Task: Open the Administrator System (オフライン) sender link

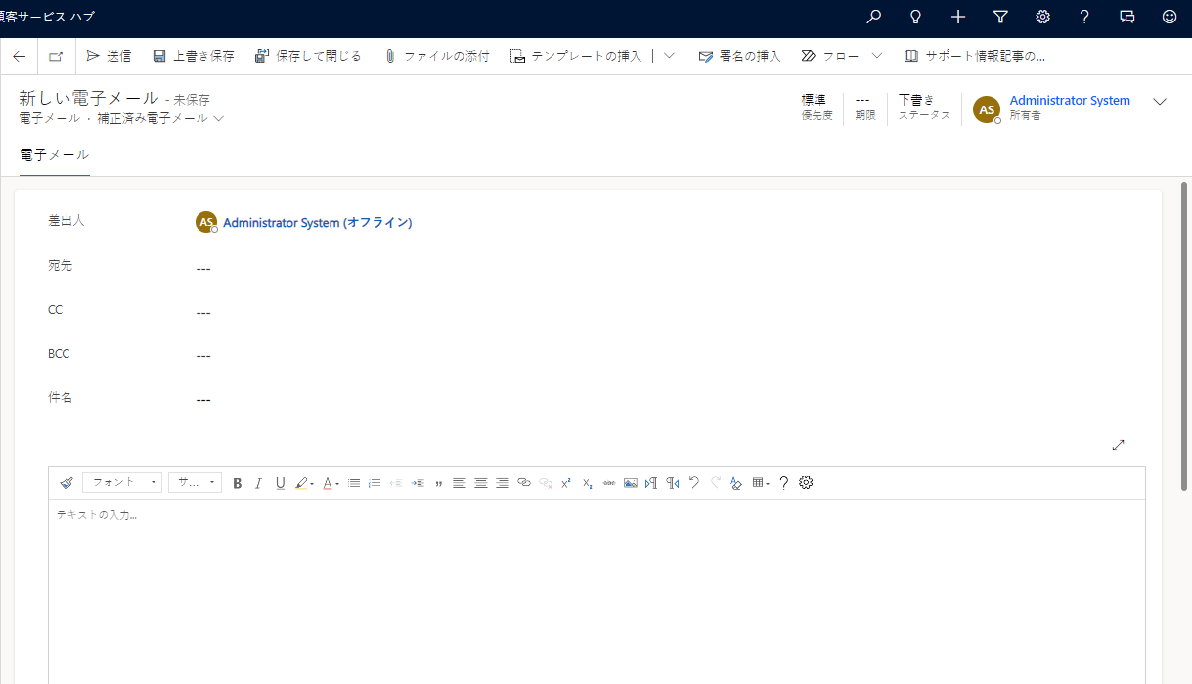Action: click(x=317, y=223)
